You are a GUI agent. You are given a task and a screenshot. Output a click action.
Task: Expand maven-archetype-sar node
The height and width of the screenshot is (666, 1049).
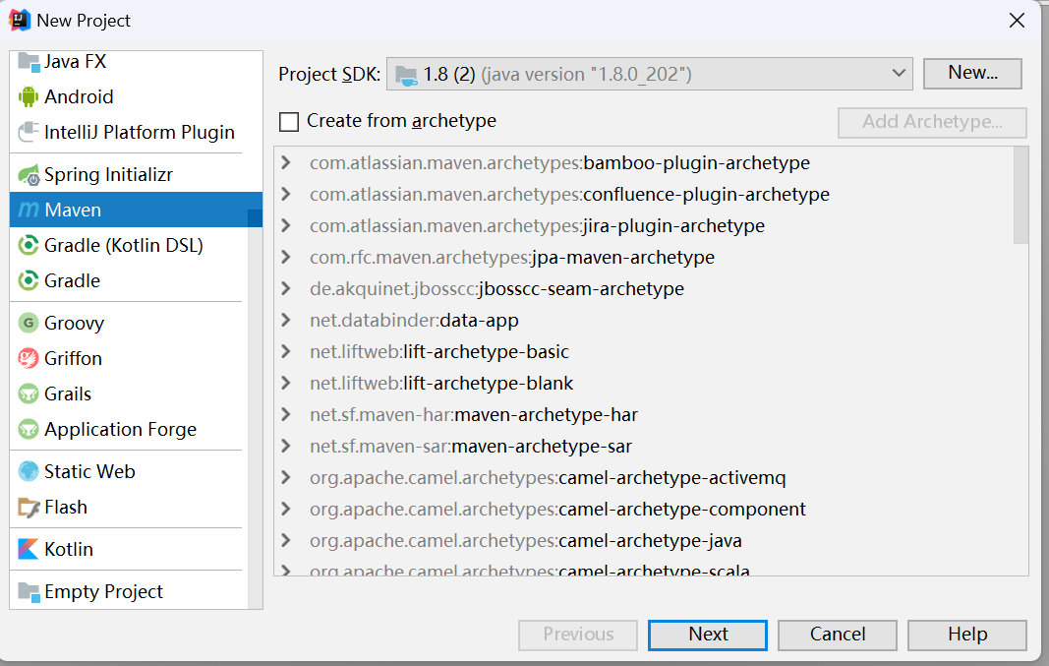point(286,446)
